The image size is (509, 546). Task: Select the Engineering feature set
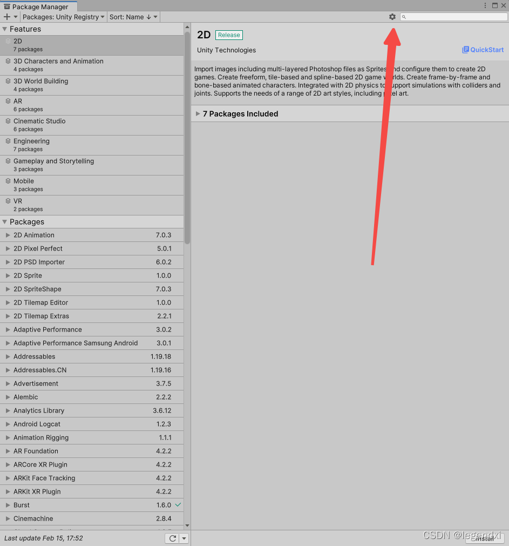coord(92,145)
